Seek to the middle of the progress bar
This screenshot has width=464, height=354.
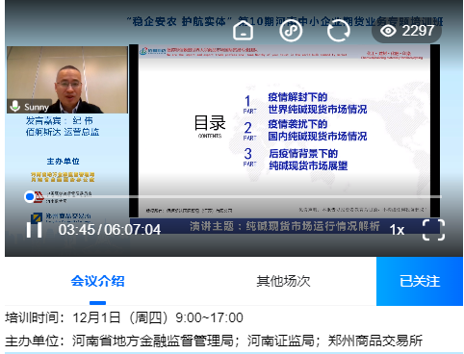pyautogui.click(x=235, y=196)
